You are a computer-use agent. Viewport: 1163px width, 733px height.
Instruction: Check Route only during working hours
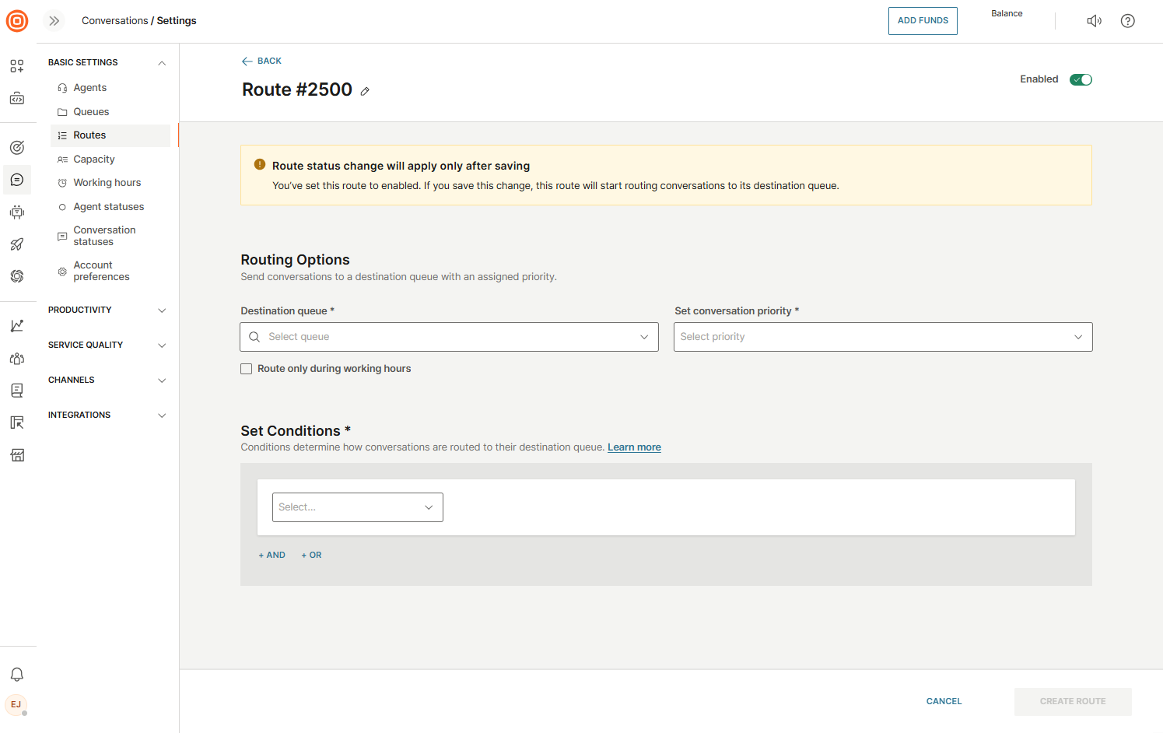(x=247, y=369)
